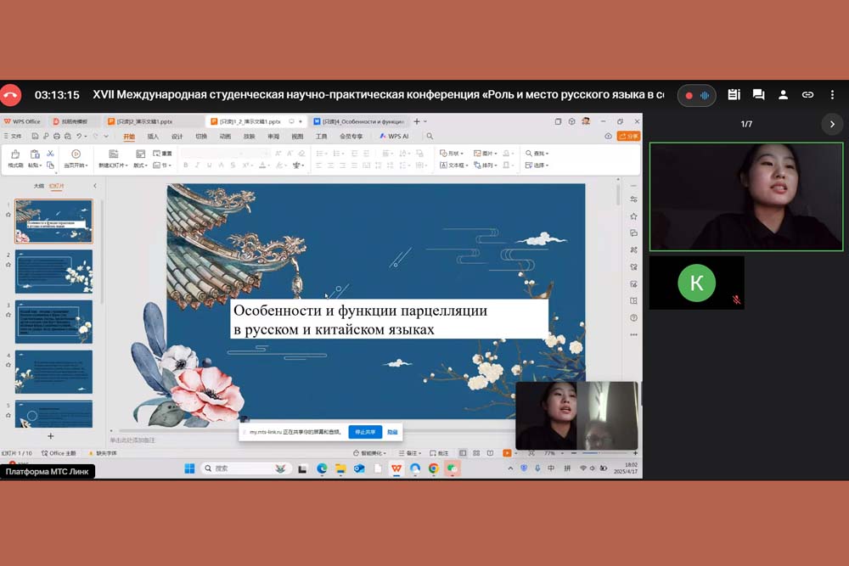Screen dimensions: 849x566
Task: Select slide 4 thumbnail
Action: tap(53, 372)
